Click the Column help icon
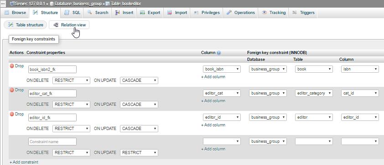 (219, 53)
